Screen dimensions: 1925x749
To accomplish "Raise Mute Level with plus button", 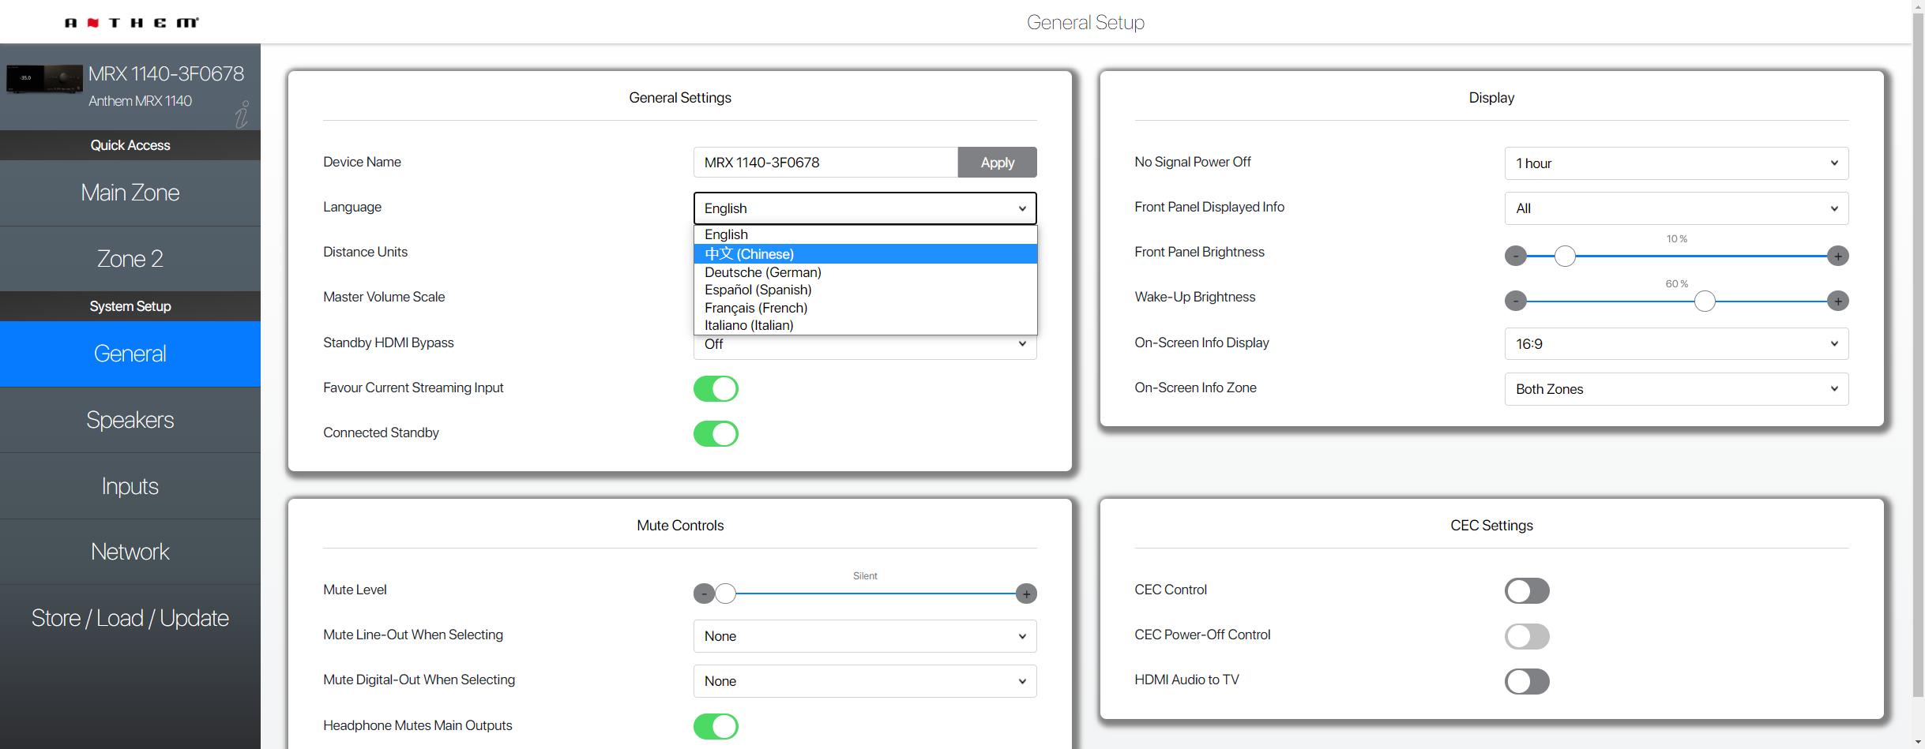I will pos(1025,594).
